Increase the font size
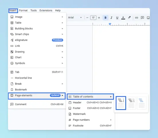 tap(99, 18)
